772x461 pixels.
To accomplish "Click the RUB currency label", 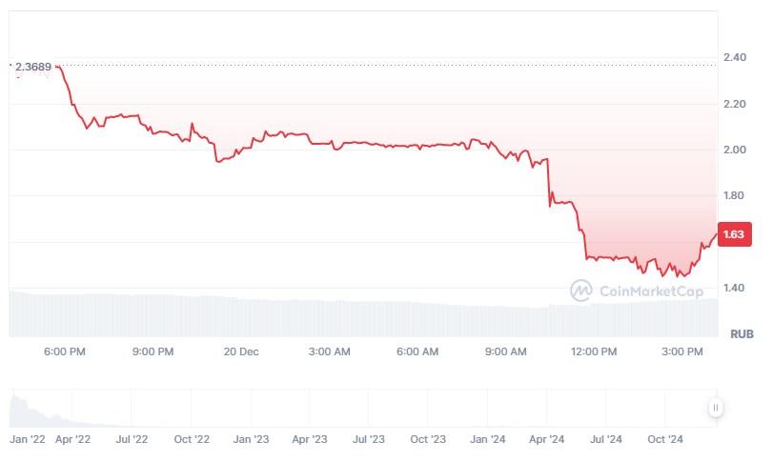I will pos(742,334).
